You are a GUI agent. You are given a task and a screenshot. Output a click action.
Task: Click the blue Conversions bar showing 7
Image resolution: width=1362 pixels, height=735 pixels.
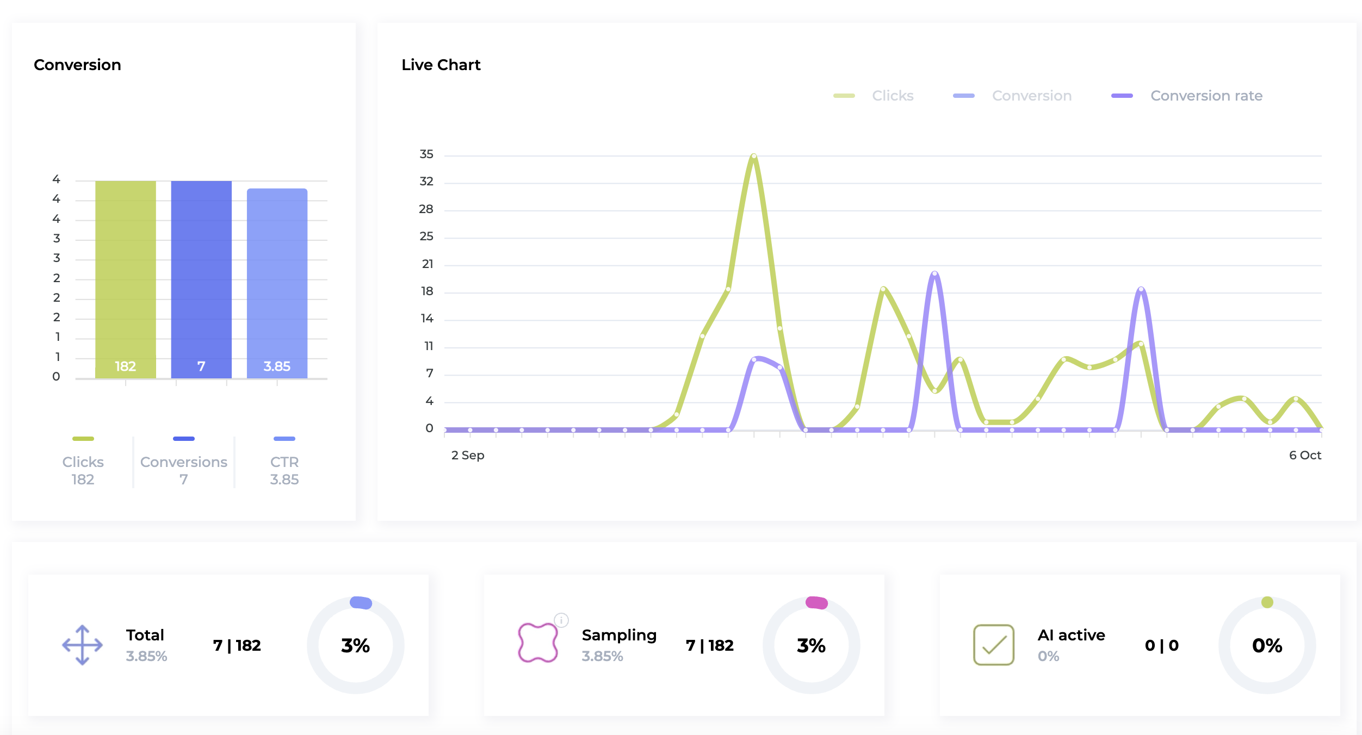201,279
